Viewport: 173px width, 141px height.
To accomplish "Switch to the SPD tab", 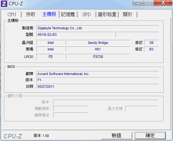I will pyautogui.click(x=86, y=14).
